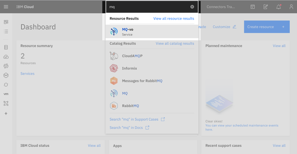The height and width of the screenshot is (154, 297).
Task: Open the cost estimator icon
Action: point(266,7)
